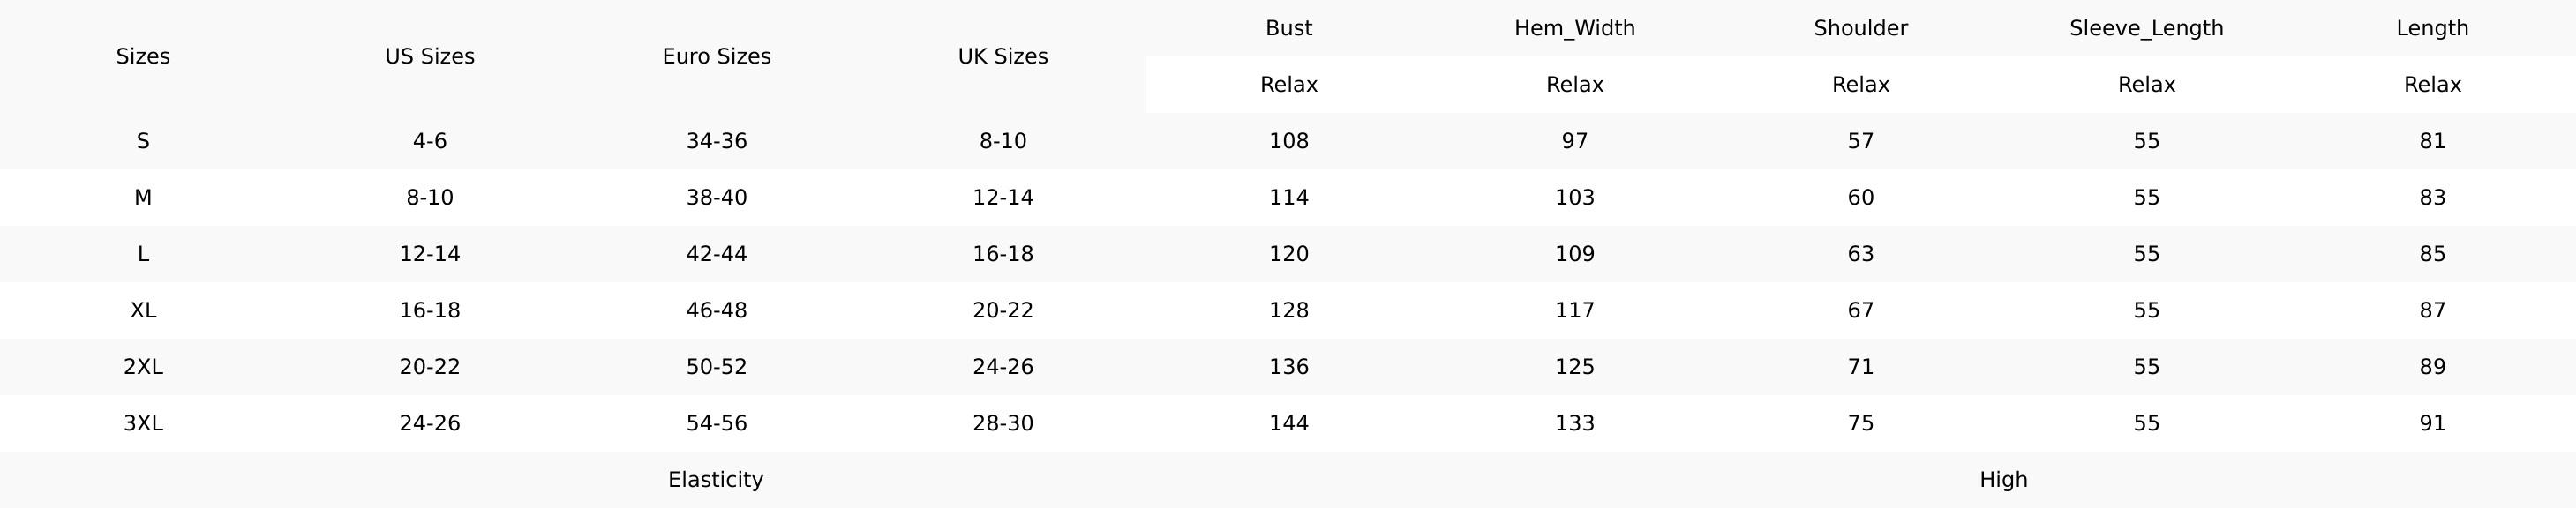Click the Sizes column header

143,56
